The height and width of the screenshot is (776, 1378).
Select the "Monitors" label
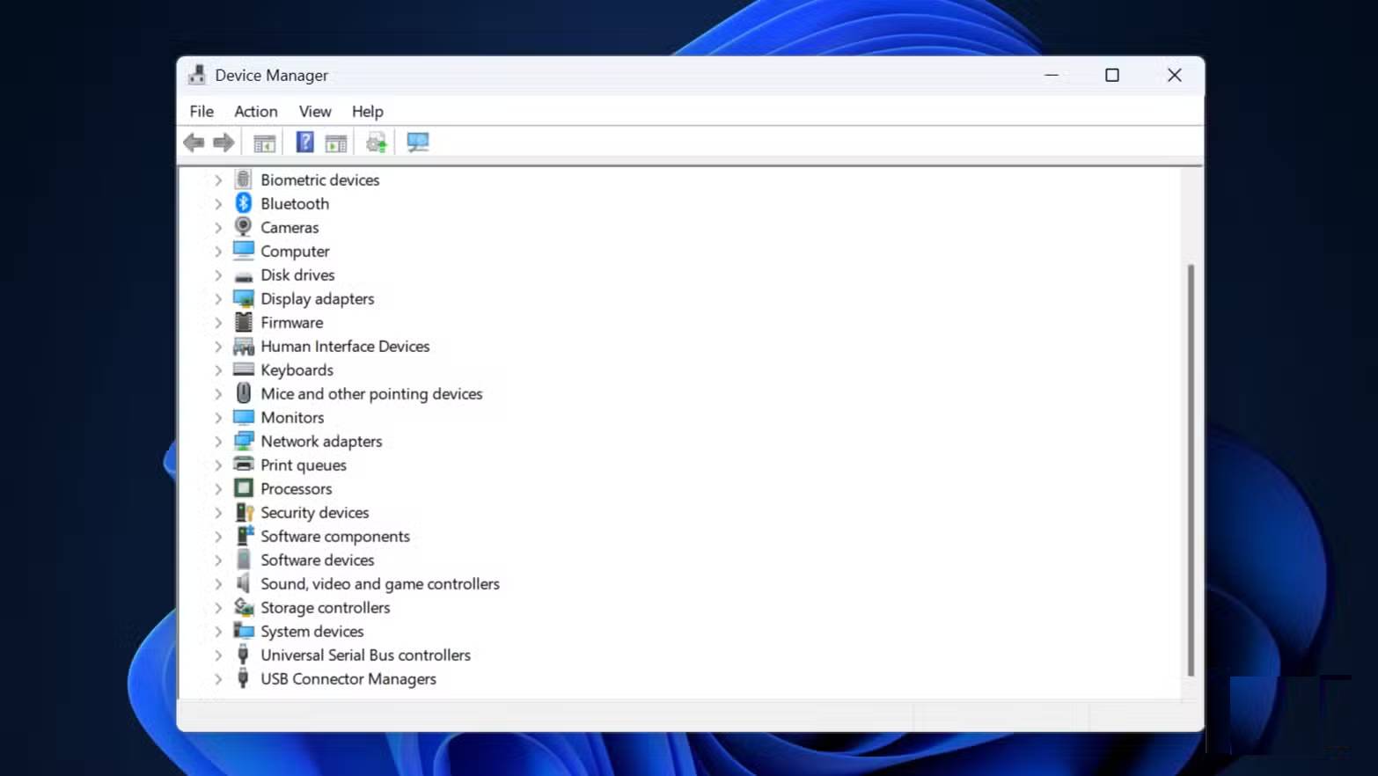pos(292,418)
